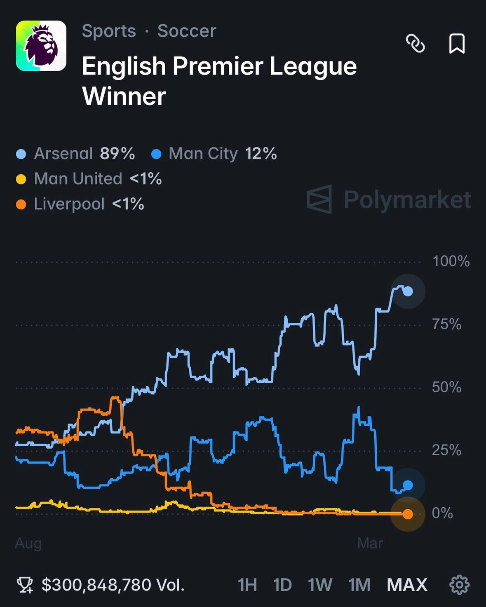Click the trophy volume icon
The height and width of the screenshot is (607, 486).
pyautogui.click(x=25, y=585)
